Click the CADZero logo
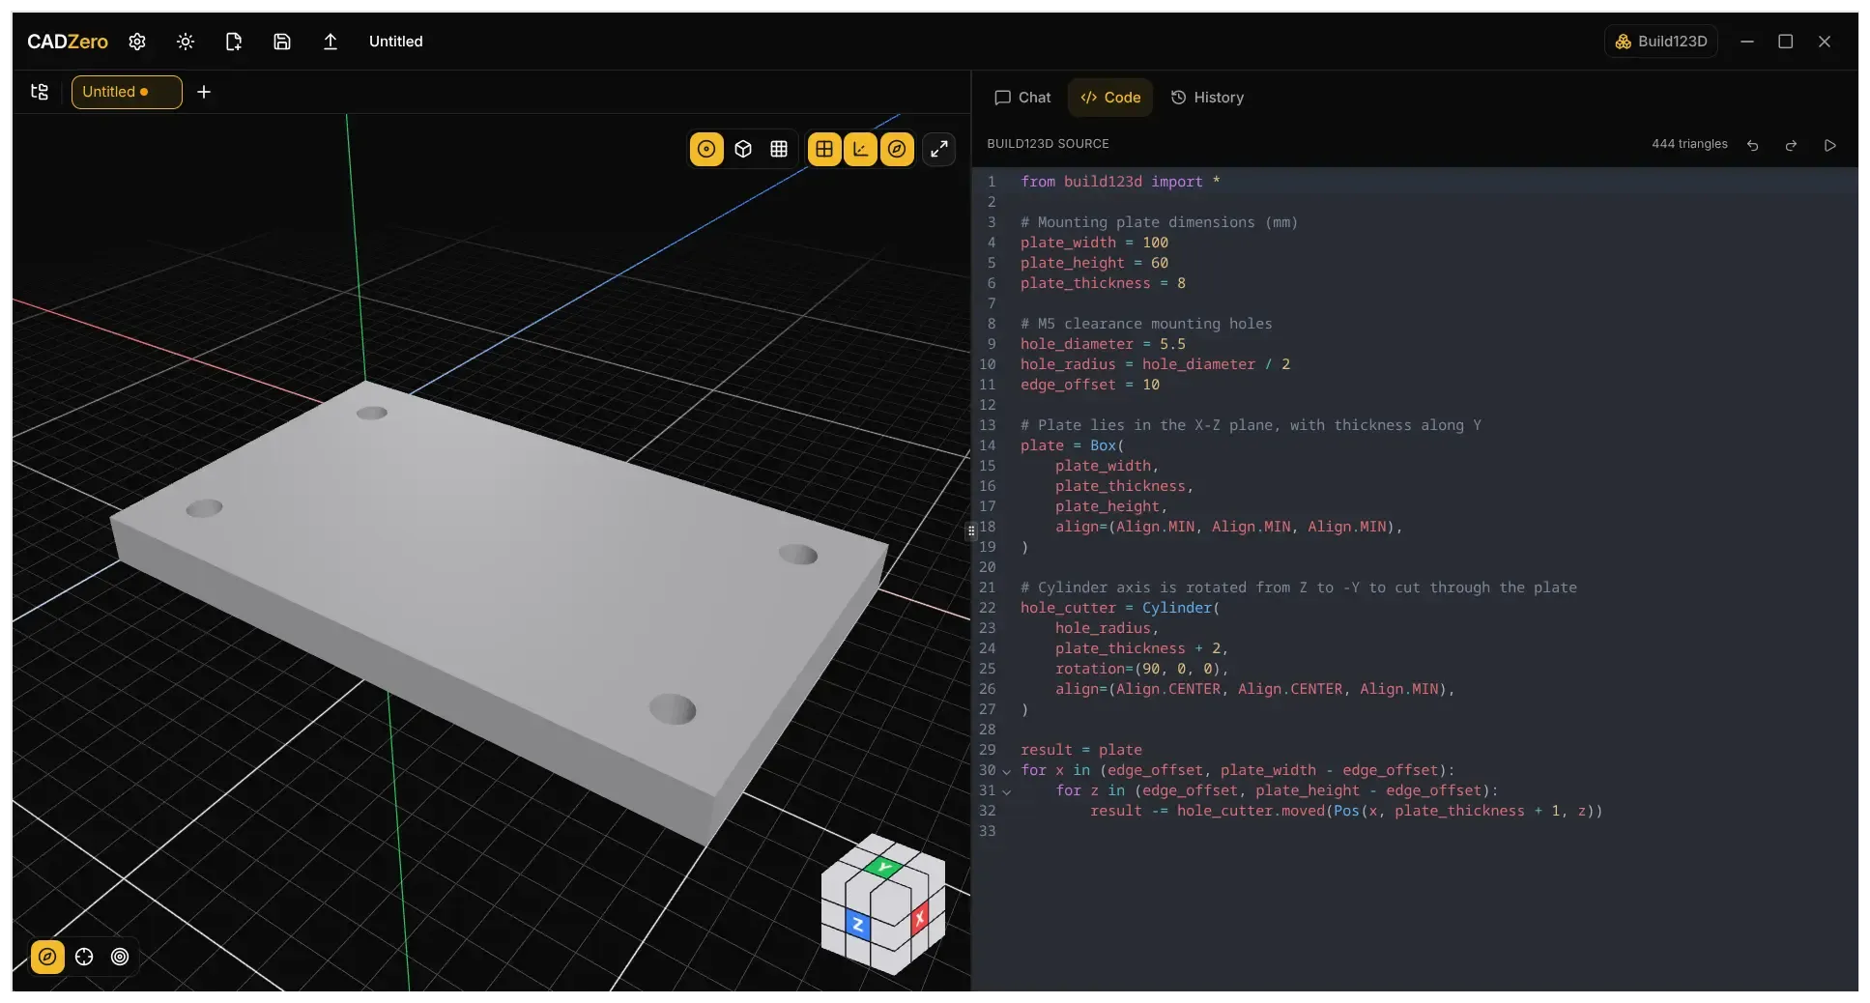 coord(68,42)
